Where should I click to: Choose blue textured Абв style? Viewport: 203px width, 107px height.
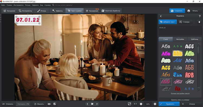coord(178,74)
